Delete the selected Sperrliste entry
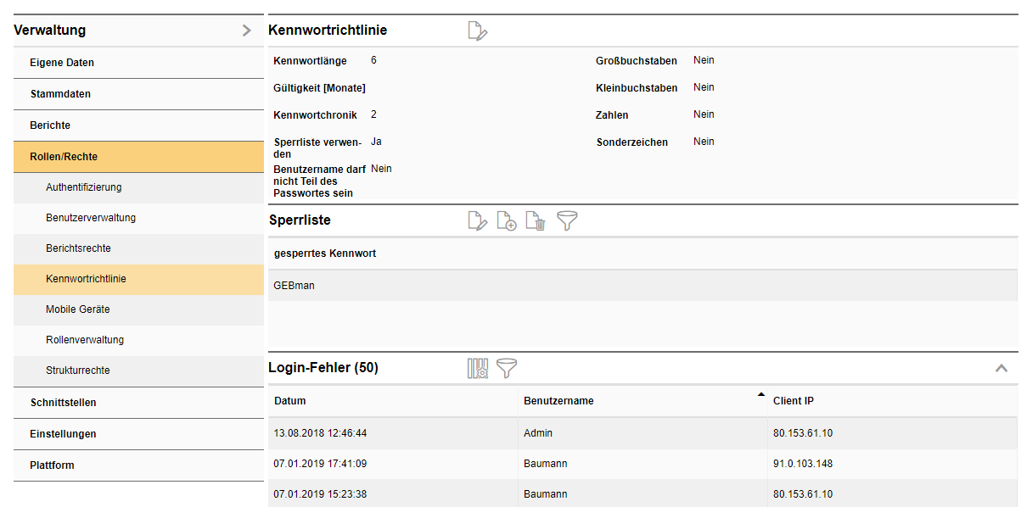The image size is (1021, 507). point(535,220)
